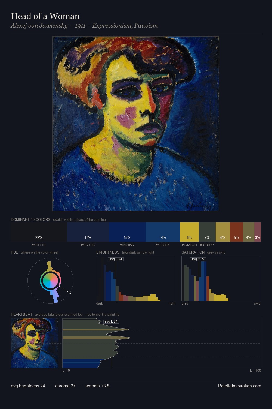
Task: Select the 8% yellow swatch
Action: (189, 232)
